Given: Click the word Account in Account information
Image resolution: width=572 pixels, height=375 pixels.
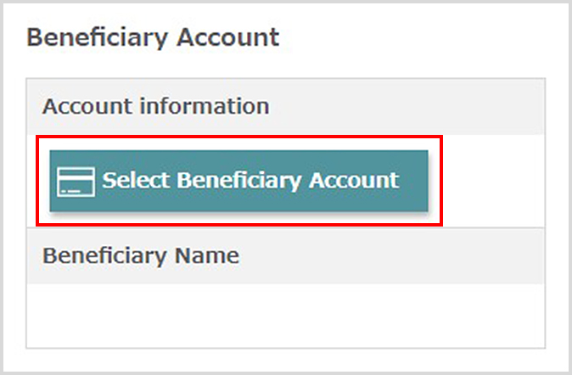Looking at the screenshot, I should [87, 107].
